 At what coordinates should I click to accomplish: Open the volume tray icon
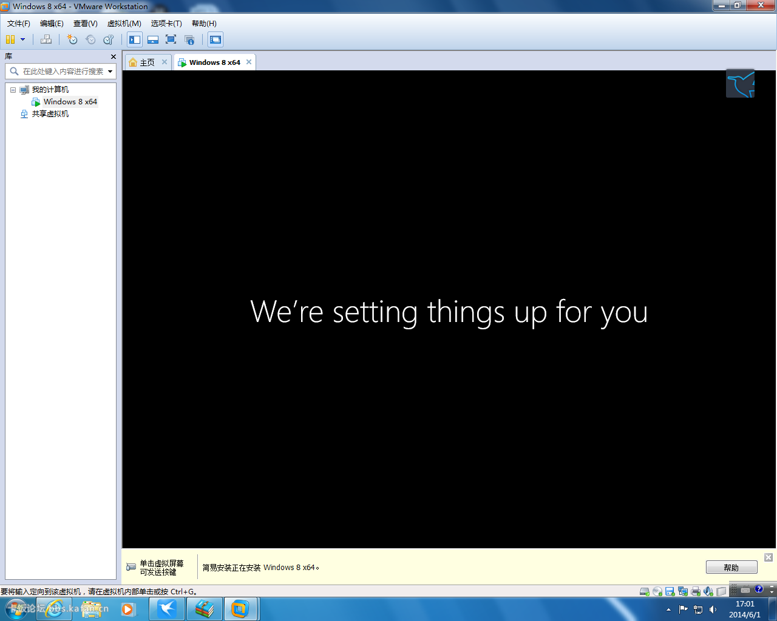tap(713, 609)
